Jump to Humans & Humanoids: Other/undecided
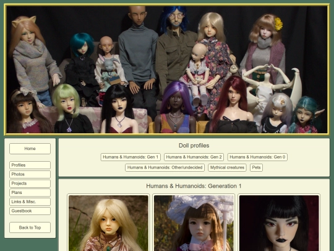334x251 pixels. point(165,167)
